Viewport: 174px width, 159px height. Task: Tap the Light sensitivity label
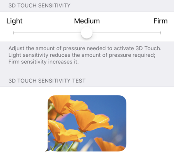tap(14, 21)
